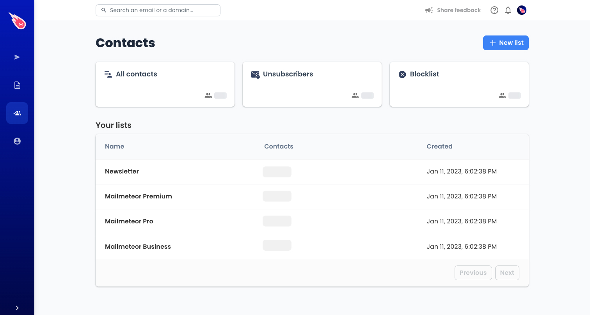Select the contacts icon in sidebar

(x=17, y=113)
